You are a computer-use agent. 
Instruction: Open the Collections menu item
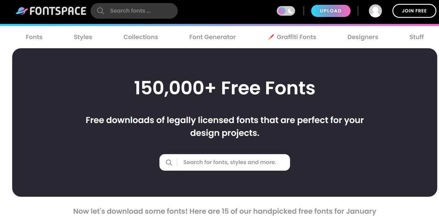[141, 37]
